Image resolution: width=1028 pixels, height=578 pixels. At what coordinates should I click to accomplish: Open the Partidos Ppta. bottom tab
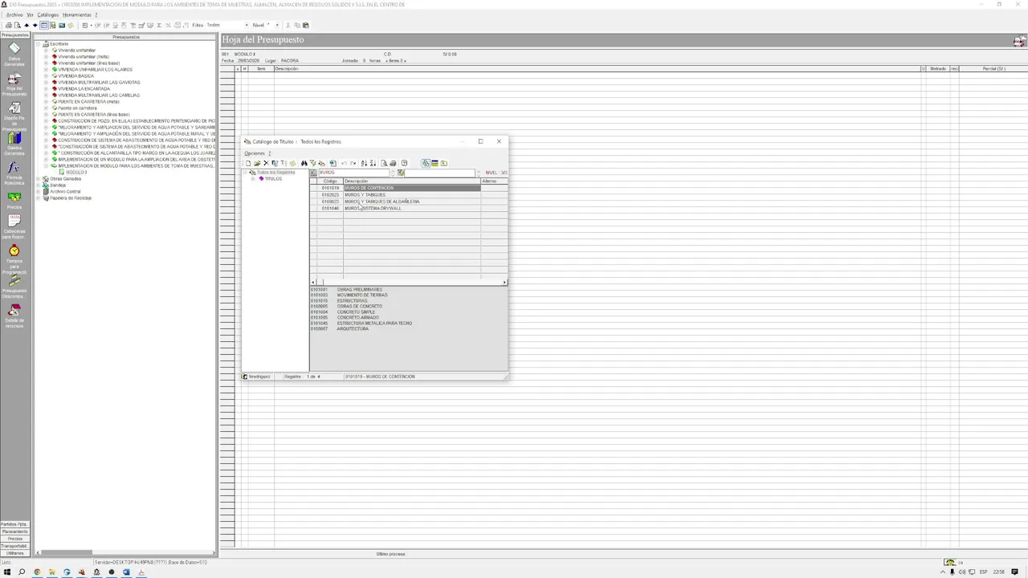[x=14, y=524]
